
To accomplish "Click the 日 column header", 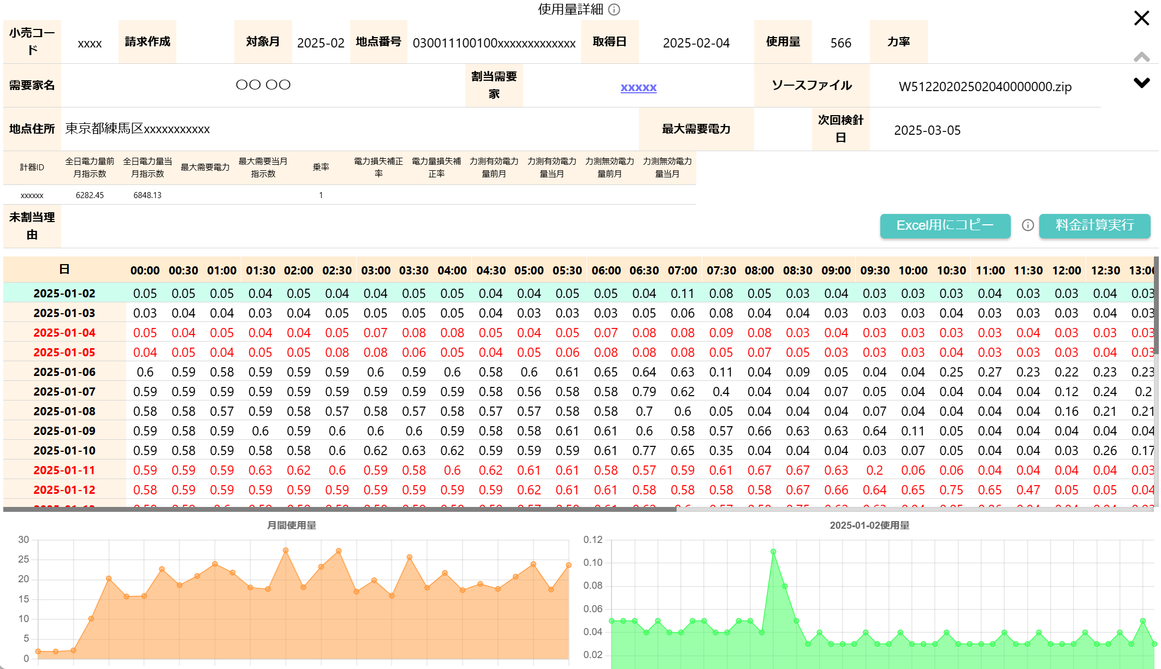I will (x=64, y=270).
